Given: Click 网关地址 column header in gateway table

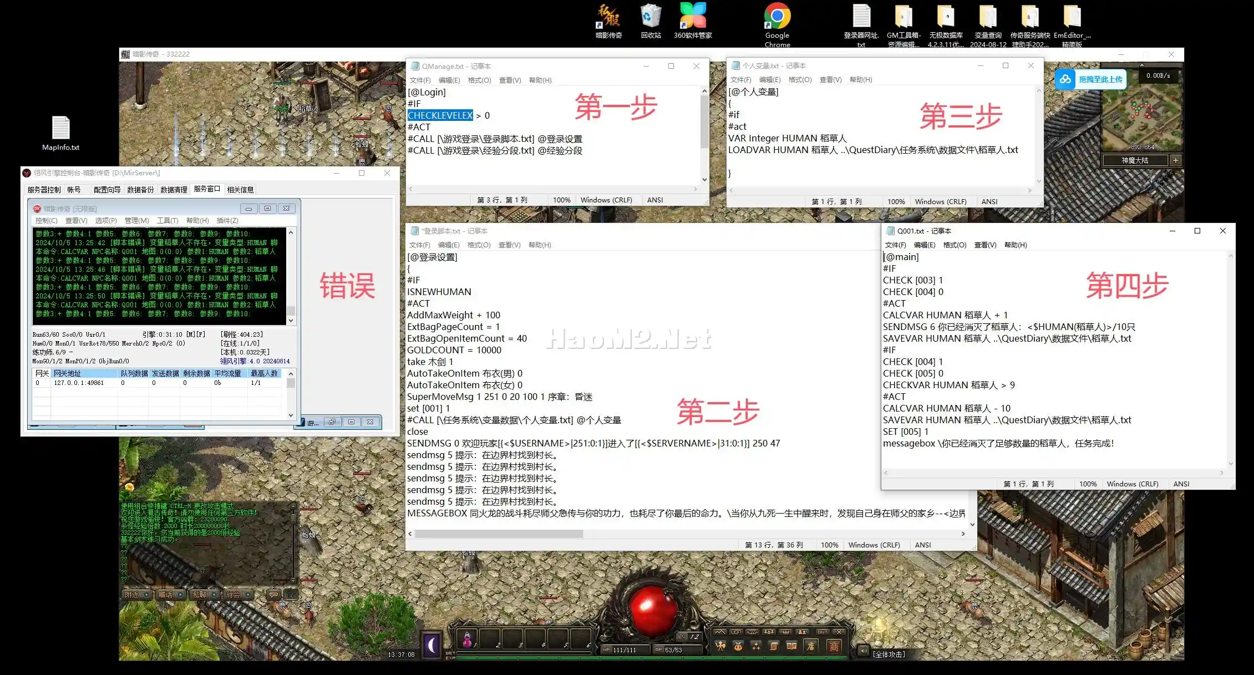Looking at the screenshot, I should coord(84,373).
